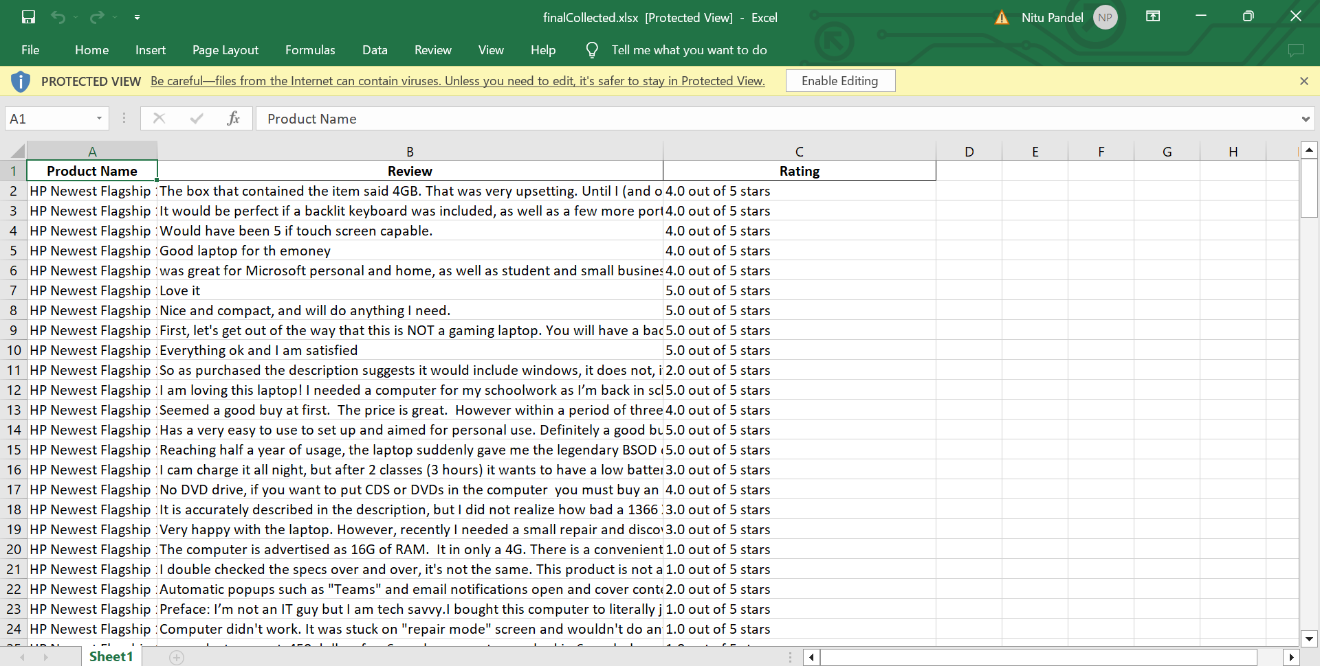Click the Product Name header cell
The width and height of the screenshot is (1320, 666).
[x=92, y=171]
